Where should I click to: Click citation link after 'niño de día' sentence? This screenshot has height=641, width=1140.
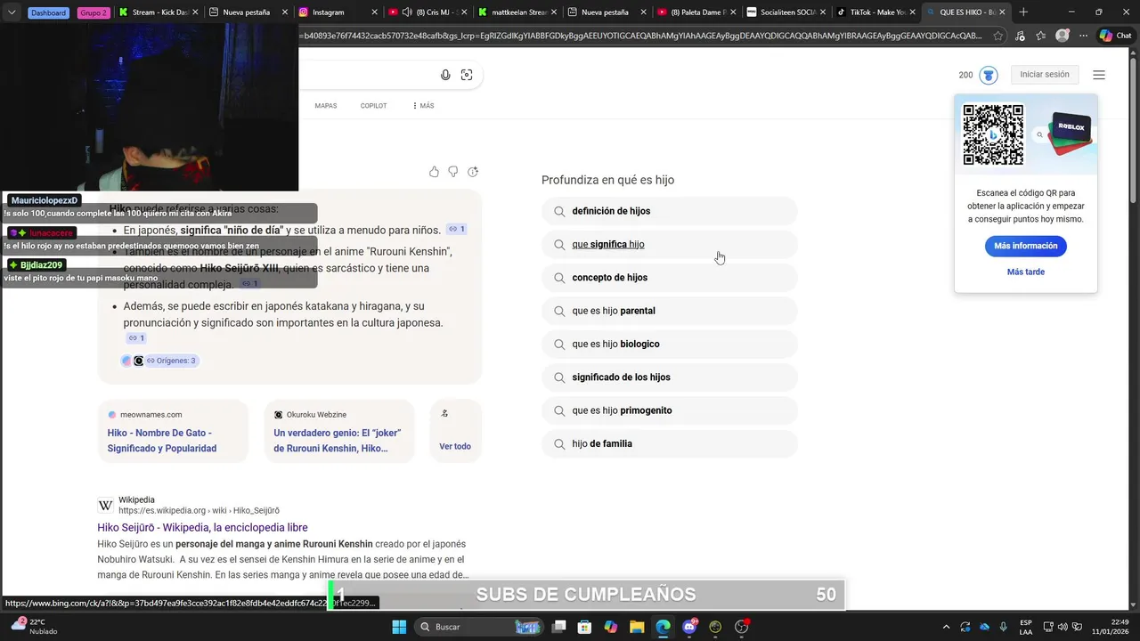pyautogui.click(x=457, y=229)
